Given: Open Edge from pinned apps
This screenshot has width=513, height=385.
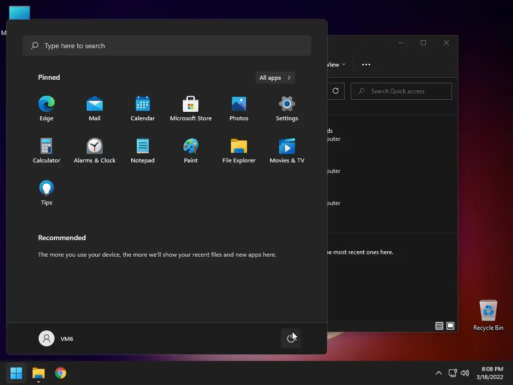Looking at the screenshot, I should coord(47,109).
